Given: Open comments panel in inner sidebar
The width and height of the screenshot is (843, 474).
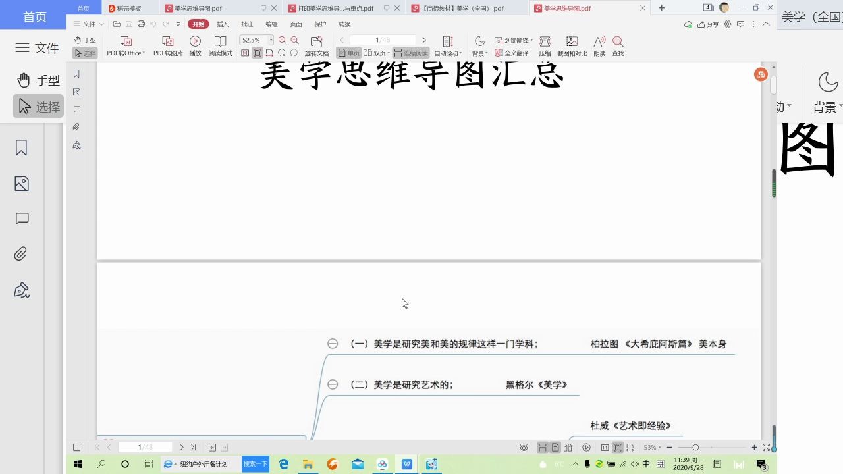Looking at the screenshot, I should 76,109.
